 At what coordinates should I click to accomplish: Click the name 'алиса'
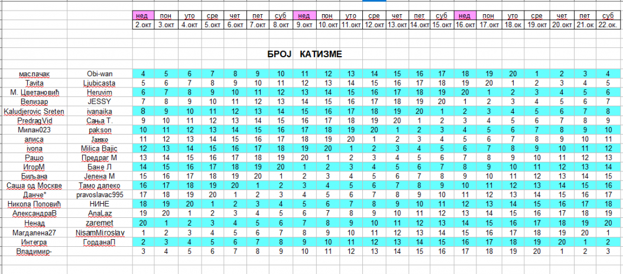tap(33, 139)
